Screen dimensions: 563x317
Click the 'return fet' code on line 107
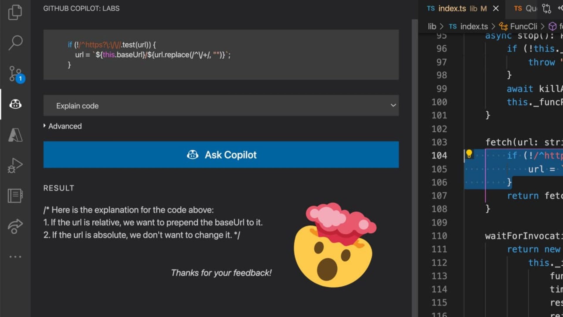pyautogui.click(x=535, y=196)
